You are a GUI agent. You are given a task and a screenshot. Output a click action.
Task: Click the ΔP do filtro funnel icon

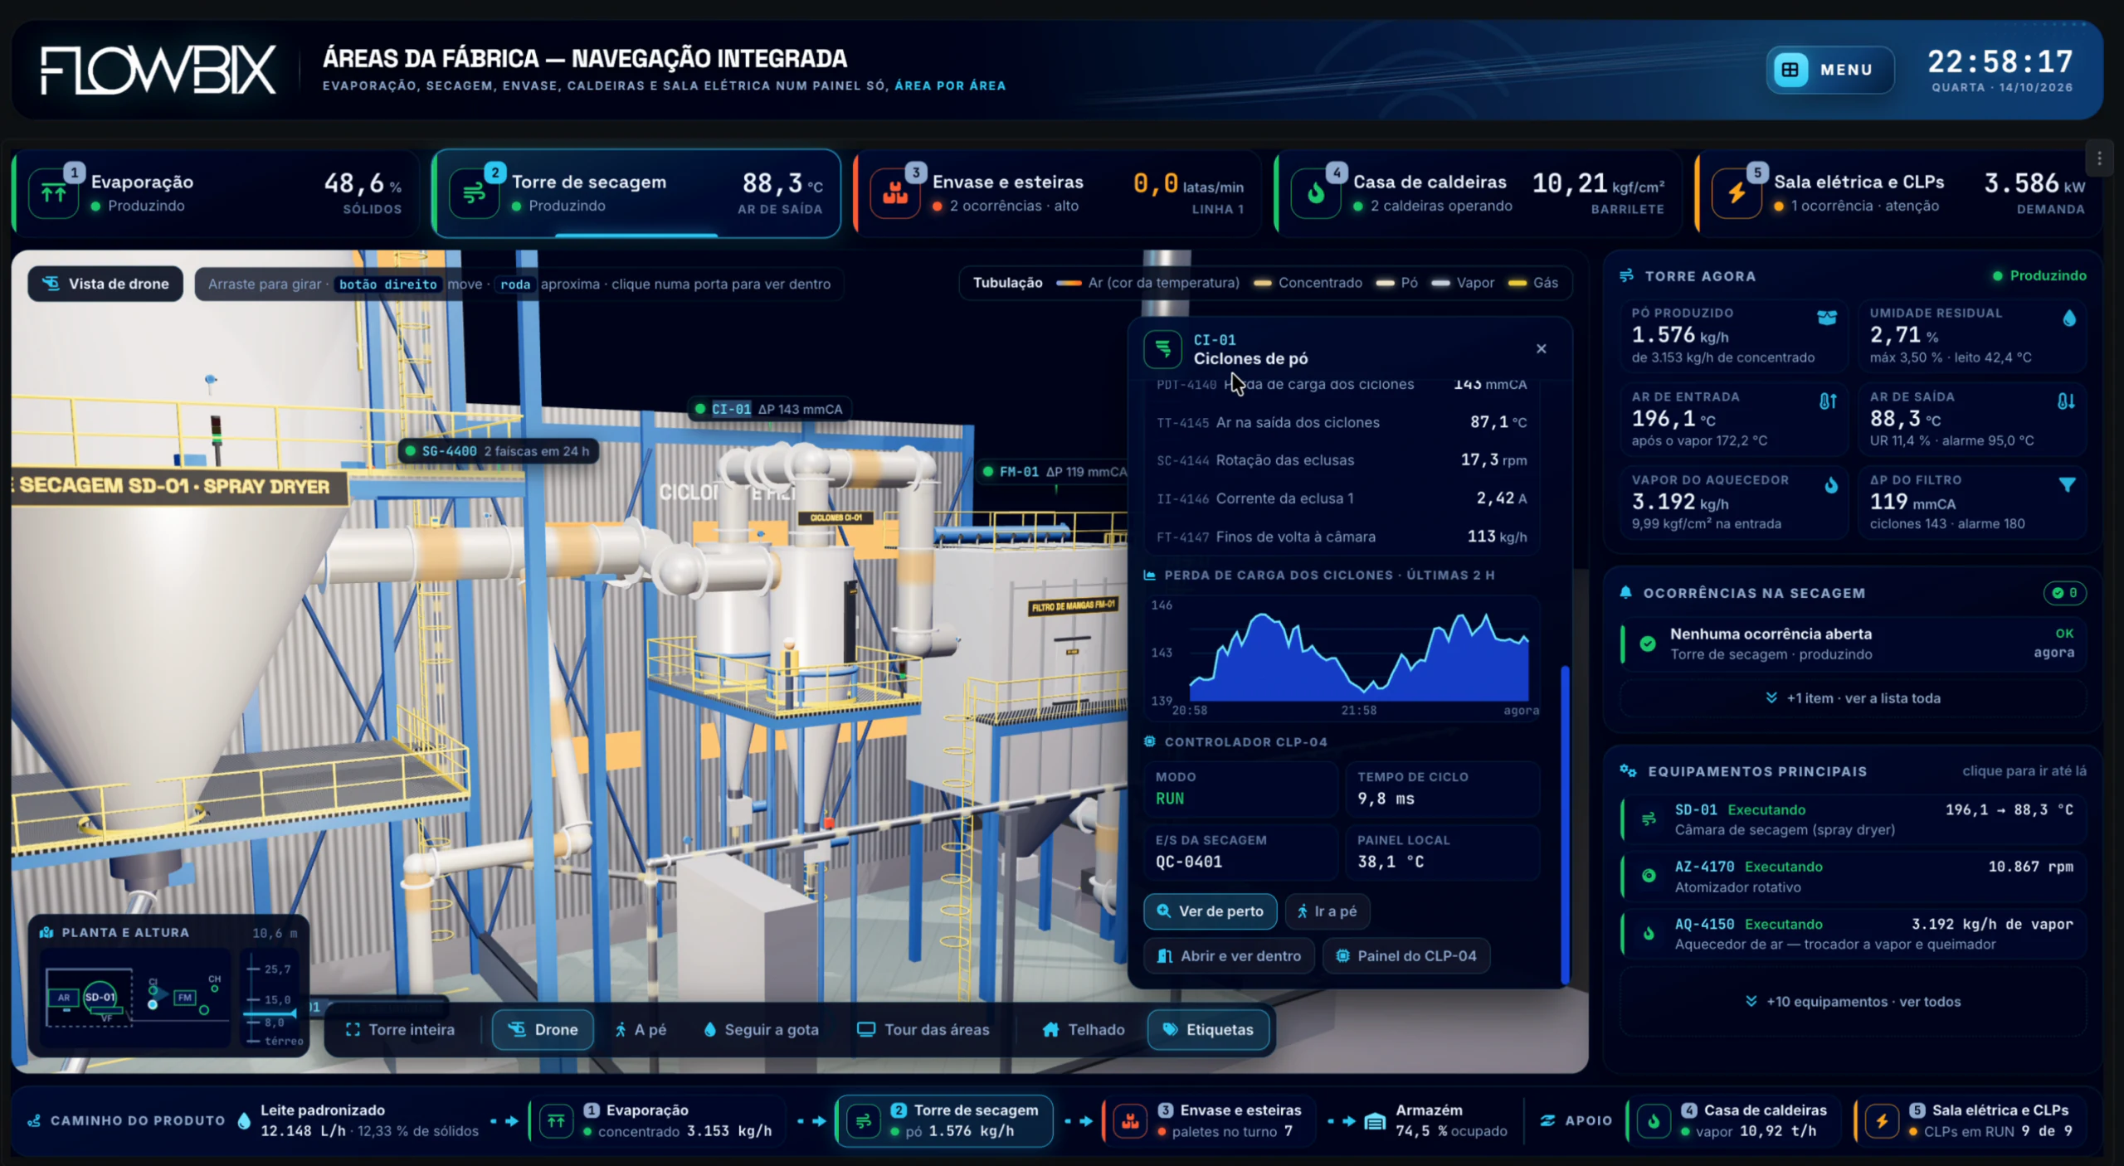2067,485
